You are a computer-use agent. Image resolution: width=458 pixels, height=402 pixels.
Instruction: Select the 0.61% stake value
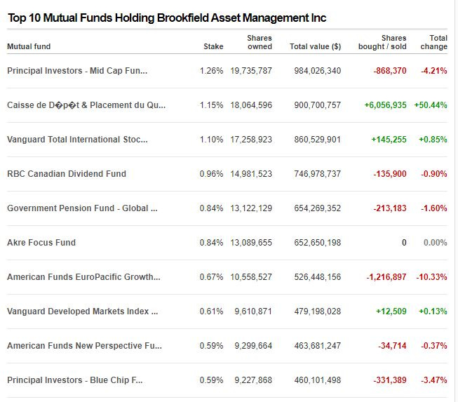[211, 311]
